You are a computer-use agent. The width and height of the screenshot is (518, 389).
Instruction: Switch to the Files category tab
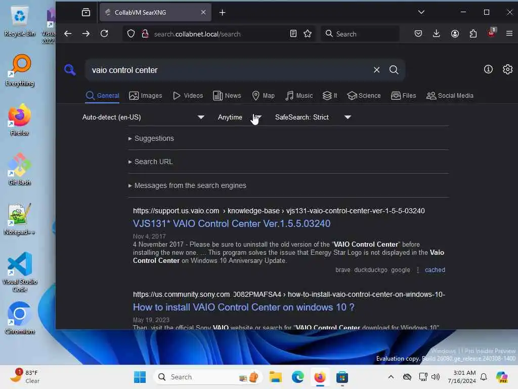click(403, 96)
